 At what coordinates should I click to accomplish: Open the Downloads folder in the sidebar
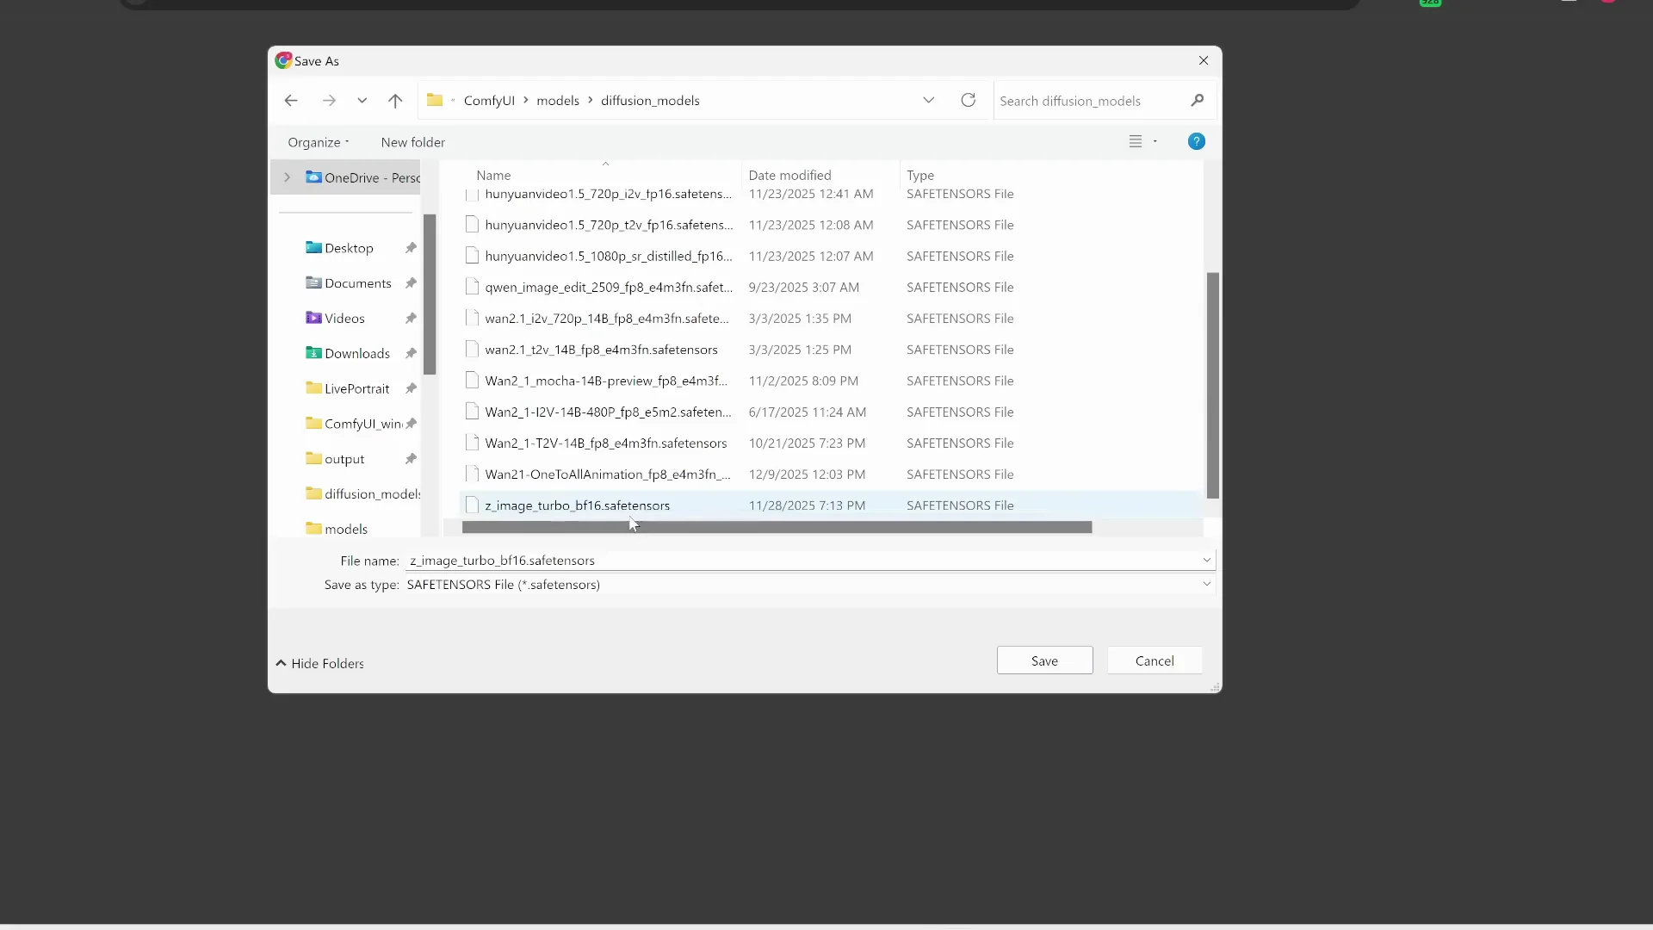[355, 353]
